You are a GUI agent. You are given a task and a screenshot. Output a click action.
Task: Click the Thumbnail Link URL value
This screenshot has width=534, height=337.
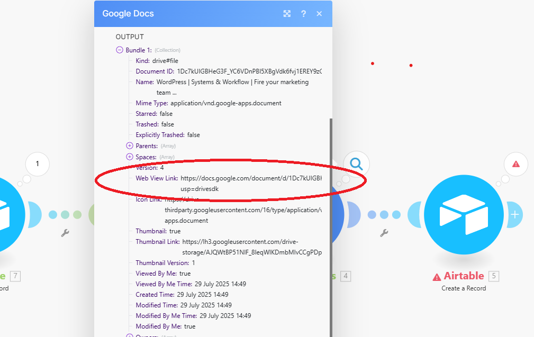[x=252, y=247]
